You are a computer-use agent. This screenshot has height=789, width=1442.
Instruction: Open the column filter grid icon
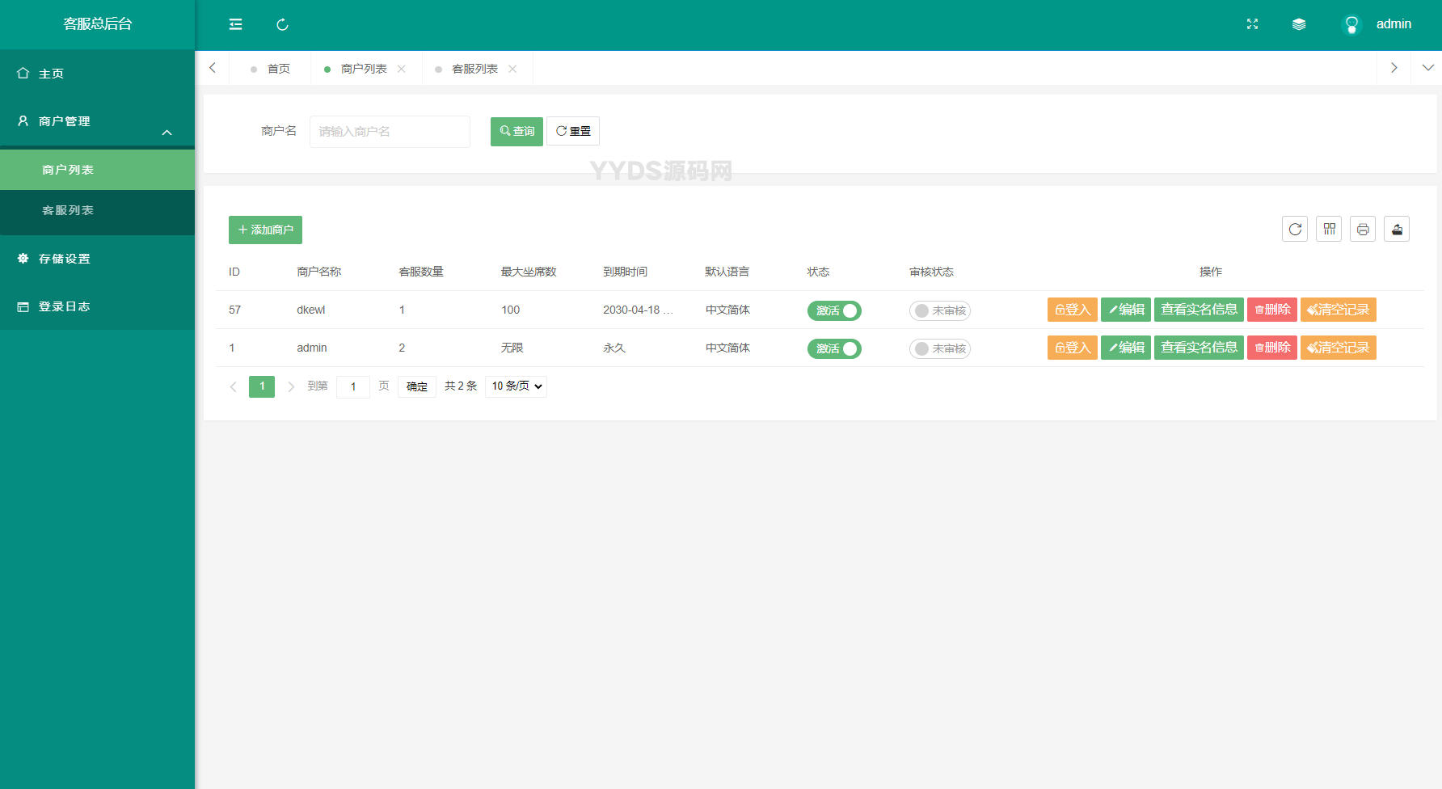point(1329,230)
